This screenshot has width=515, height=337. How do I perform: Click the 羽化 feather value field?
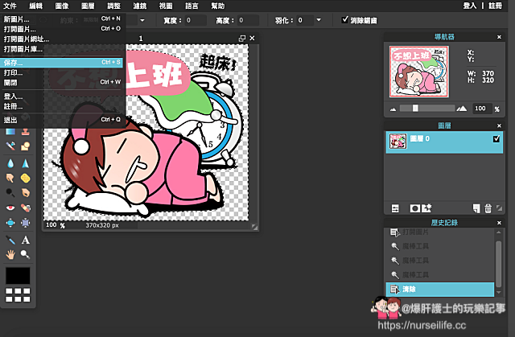305,20
